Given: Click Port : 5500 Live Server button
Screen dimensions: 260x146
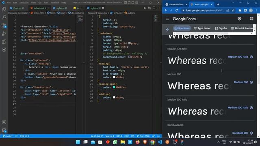Looking at the screenshot, I should (x=143, y=136).
